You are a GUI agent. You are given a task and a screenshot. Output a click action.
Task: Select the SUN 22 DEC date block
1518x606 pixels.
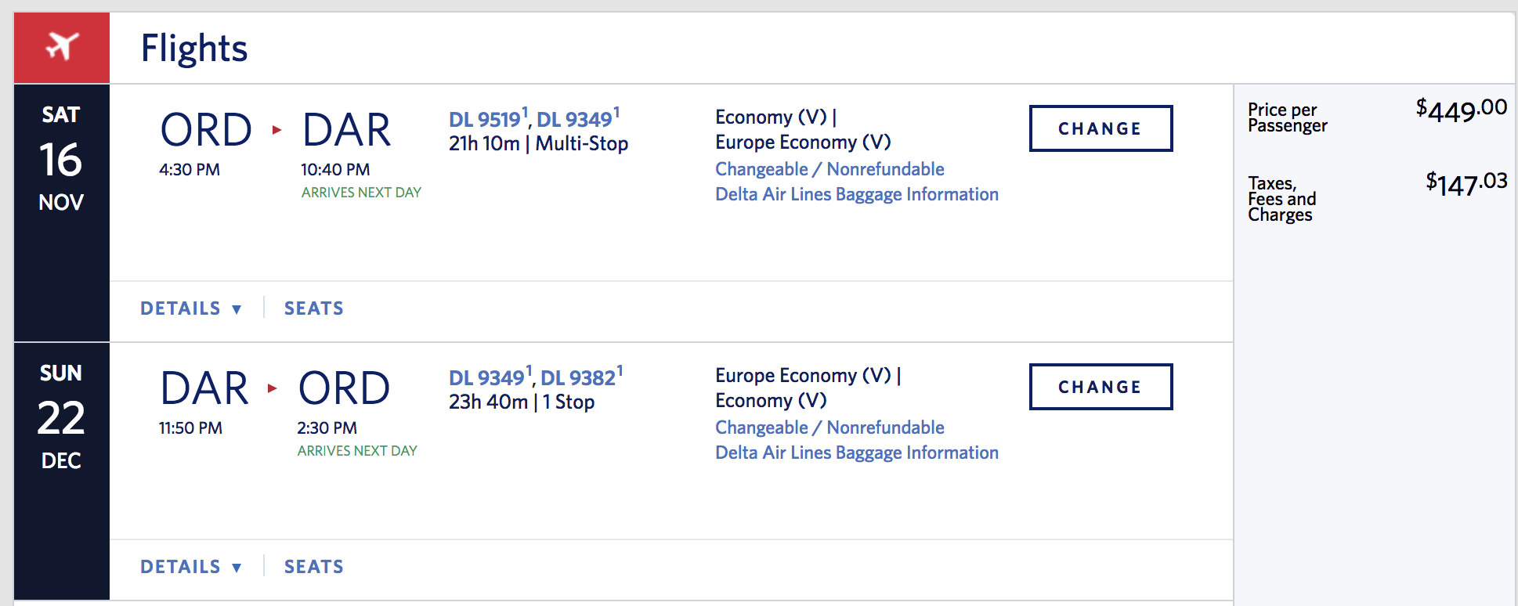tap(61, 418)
